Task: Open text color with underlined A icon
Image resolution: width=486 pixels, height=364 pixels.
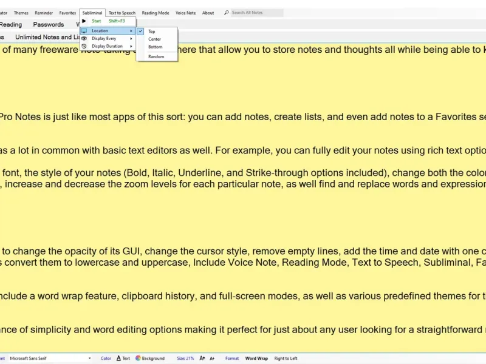Action: click(x=118, y=358)
